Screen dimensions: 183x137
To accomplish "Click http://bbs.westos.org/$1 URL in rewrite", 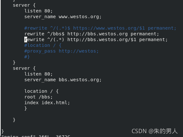I will coord(102,40).
